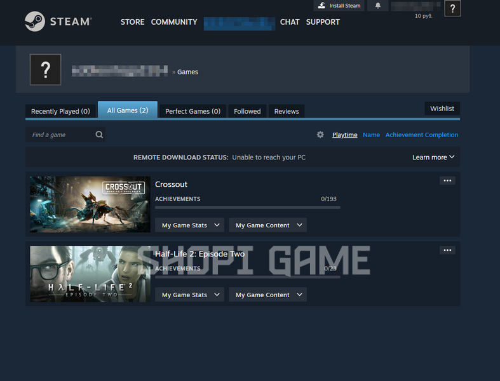Click the Steam logo icon
This screenshot has height=381, width=500.
click(35, 22)
